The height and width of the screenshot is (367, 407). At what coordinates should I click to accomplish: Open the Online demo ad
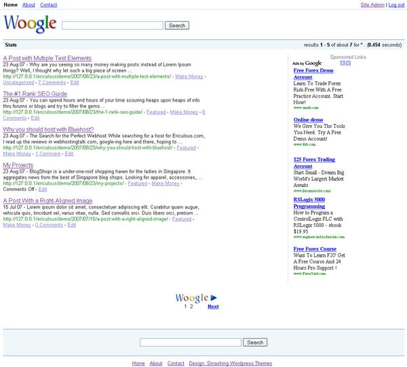[x=309, y=120]
